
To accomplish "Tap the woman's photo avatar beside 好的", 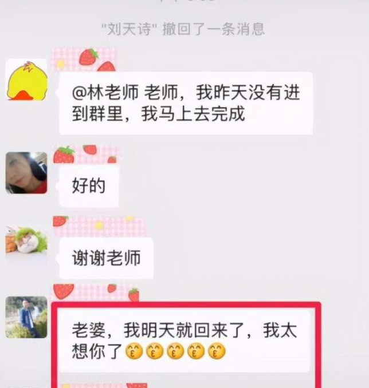I will pos(26,173).
